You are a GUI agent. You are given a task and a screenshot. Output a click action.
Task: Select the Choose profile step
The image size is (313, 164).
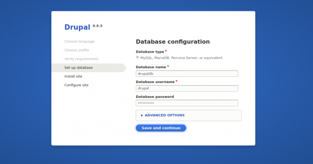[77, 50]
